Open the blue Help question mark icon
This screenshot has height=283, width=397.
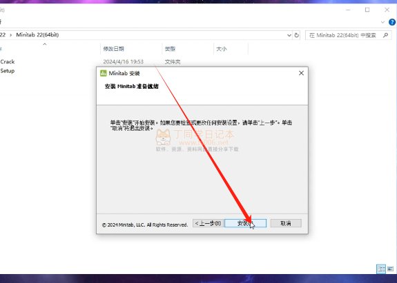[392, 22]
